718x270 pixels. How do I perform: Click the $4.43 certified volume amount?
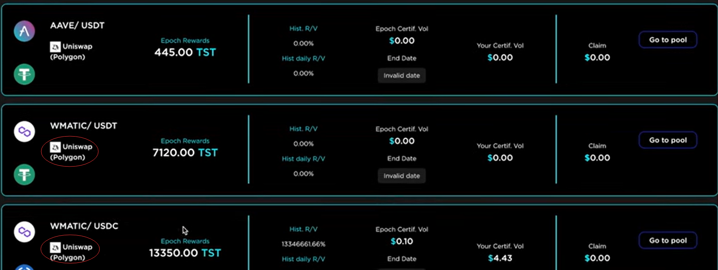pyautogui.click(x=500, y=258)
